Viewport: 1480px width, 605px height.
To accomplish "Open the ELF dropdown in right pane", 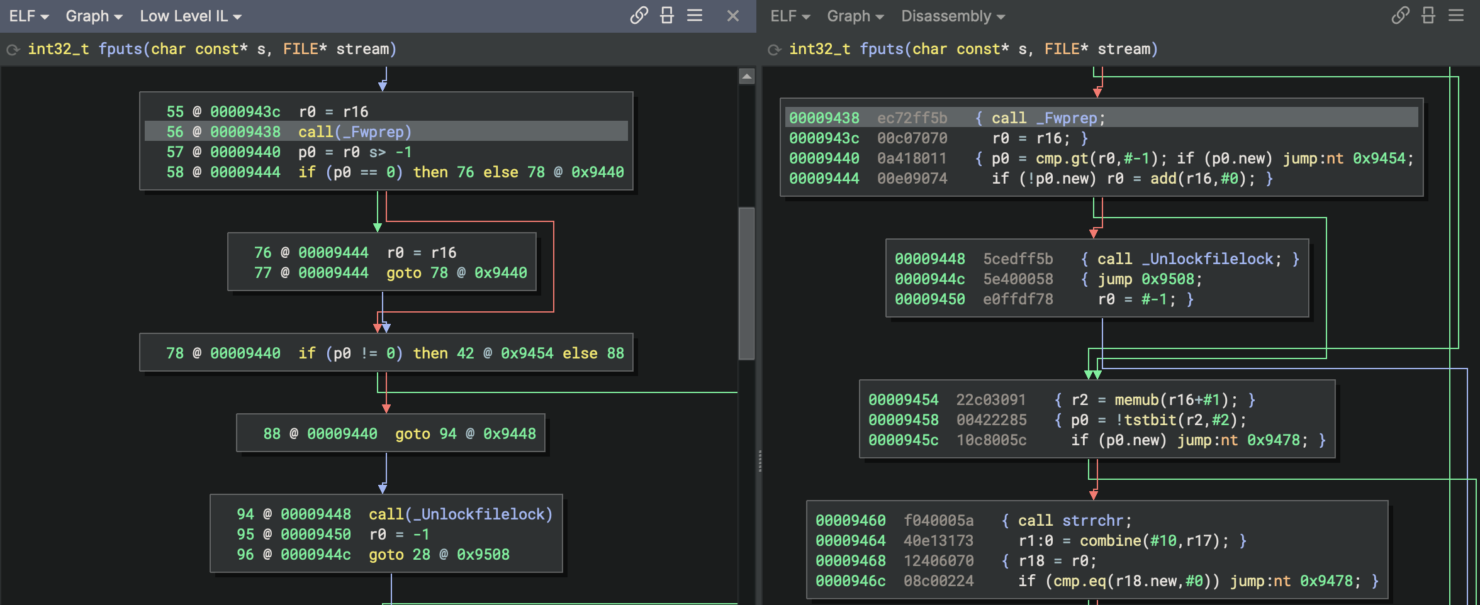I will (x=790, y=16).
